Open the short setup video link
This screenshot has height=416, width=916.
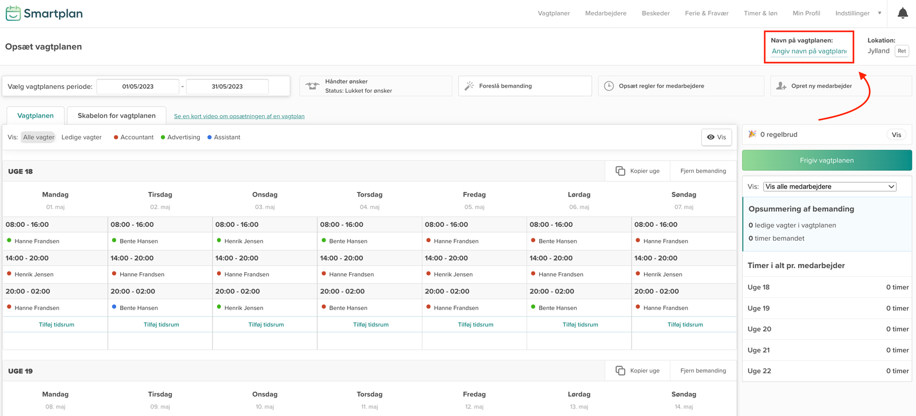239,116
